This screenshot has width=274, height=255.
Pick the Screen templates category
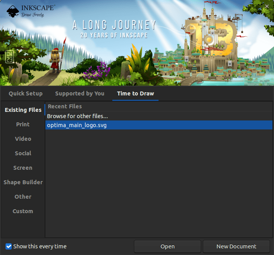[x=23, y=168]
